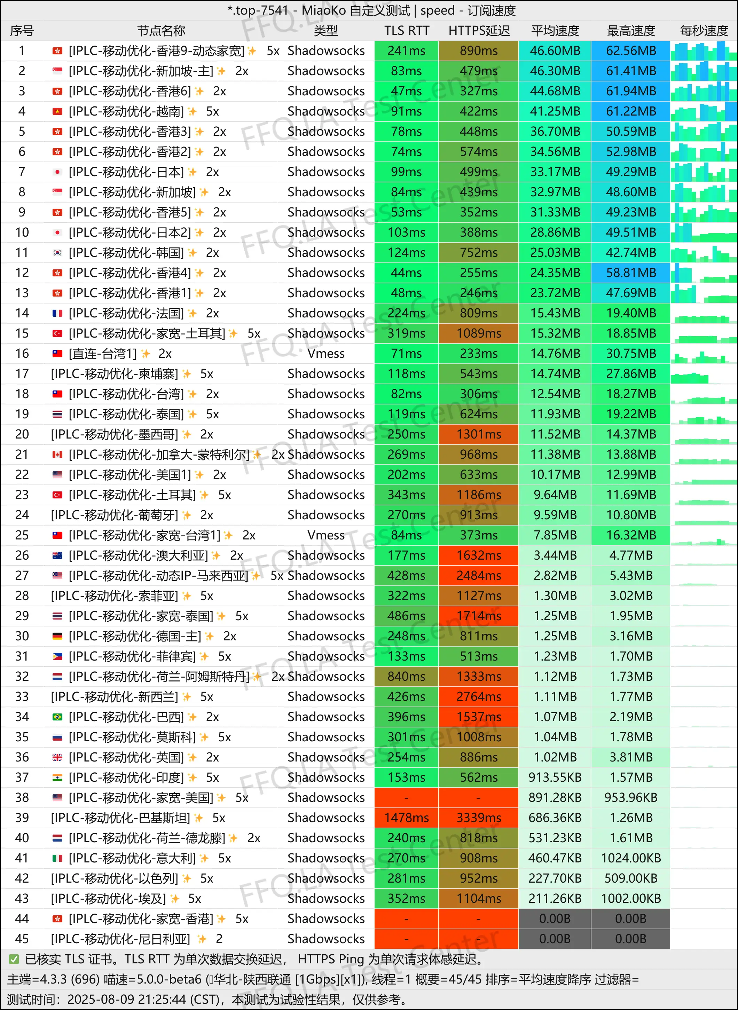738x1010 pixels.
Task: Click the 序号 column header
Action: [22, 31]
